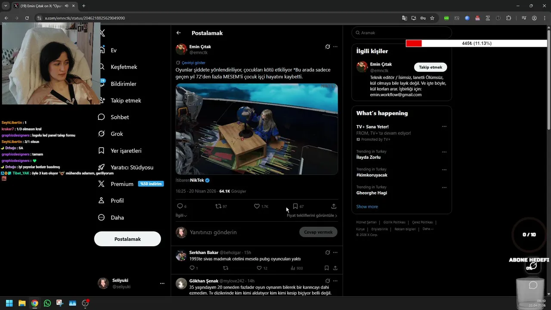Open more options on Emin Çıtak's post
Viewport: 551px width, 310px height.
335,46
